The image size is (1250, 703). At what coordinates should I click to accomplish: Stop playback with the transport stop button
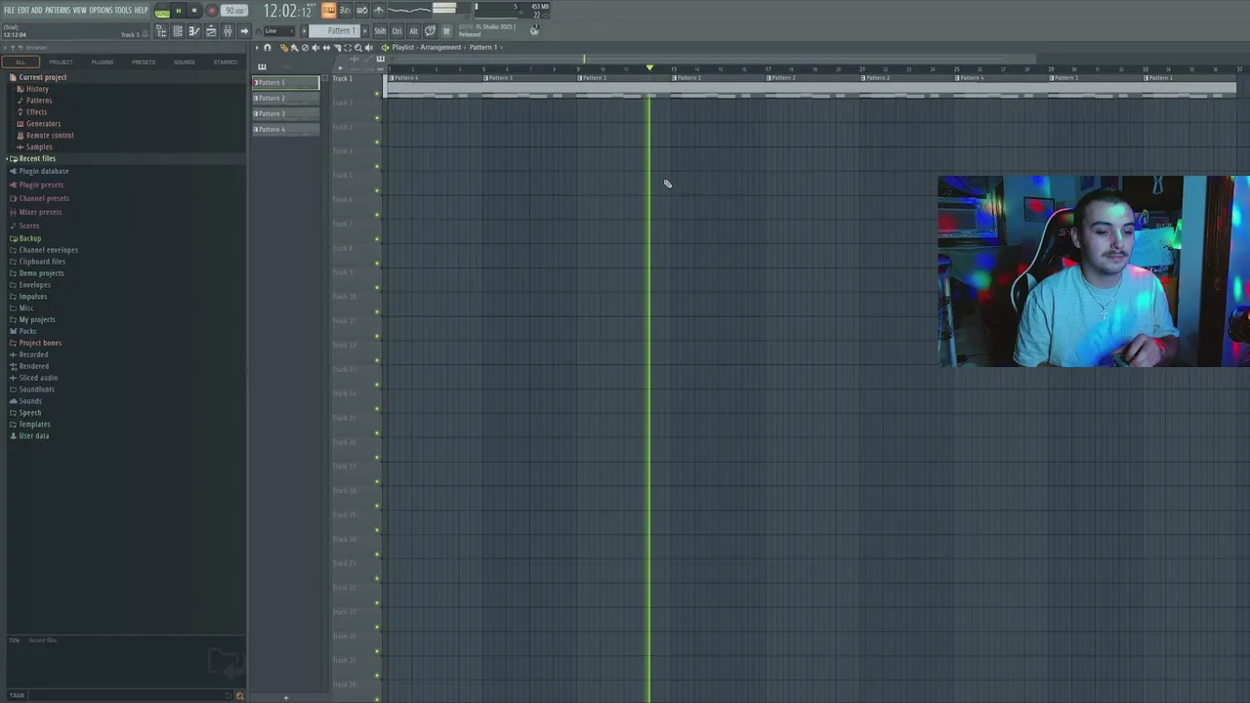point(194,11)
